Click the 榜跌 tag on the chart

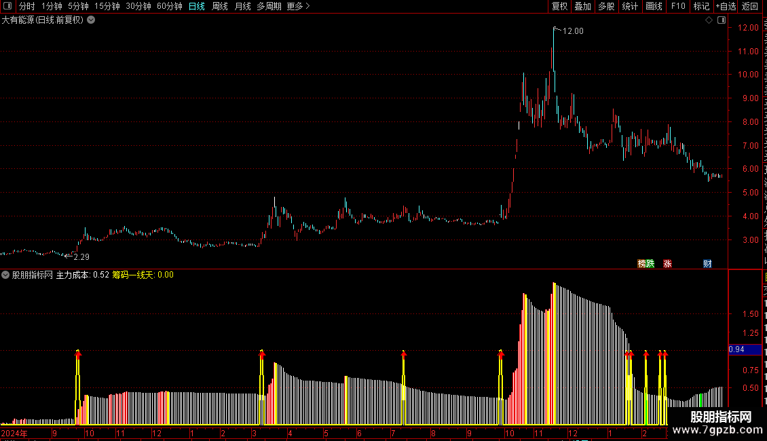coord(646,263)
